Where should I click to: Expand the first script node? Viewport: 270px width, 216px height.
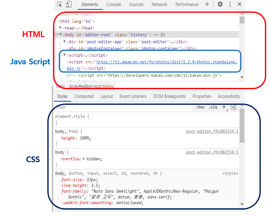click(x=65, y=55)
